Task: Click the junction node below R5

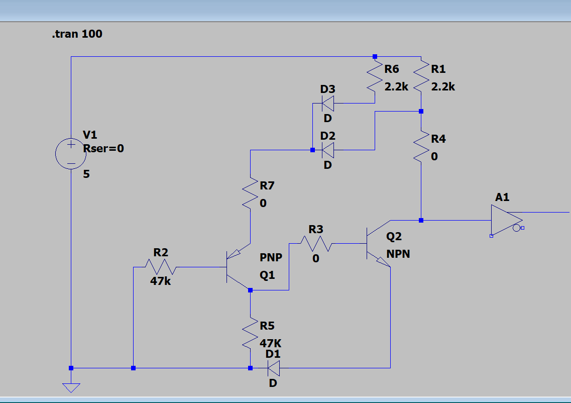Action: point(250,368)
